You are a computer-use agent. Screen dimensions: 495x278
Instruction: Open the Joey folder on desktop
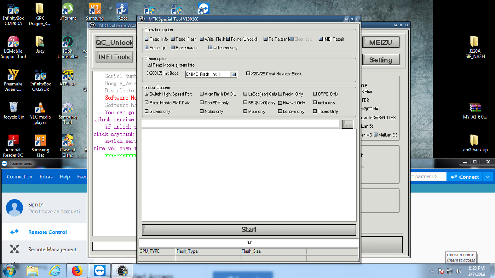click(40, 44)
